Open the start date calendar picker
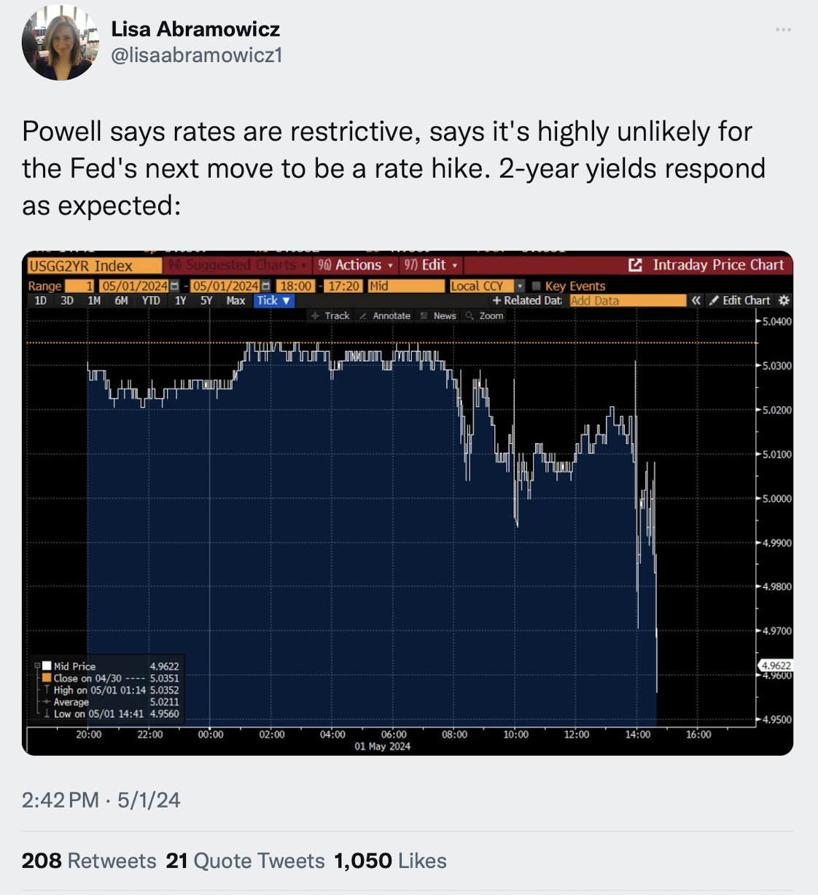Screen dimensions: 818x895 174,286
